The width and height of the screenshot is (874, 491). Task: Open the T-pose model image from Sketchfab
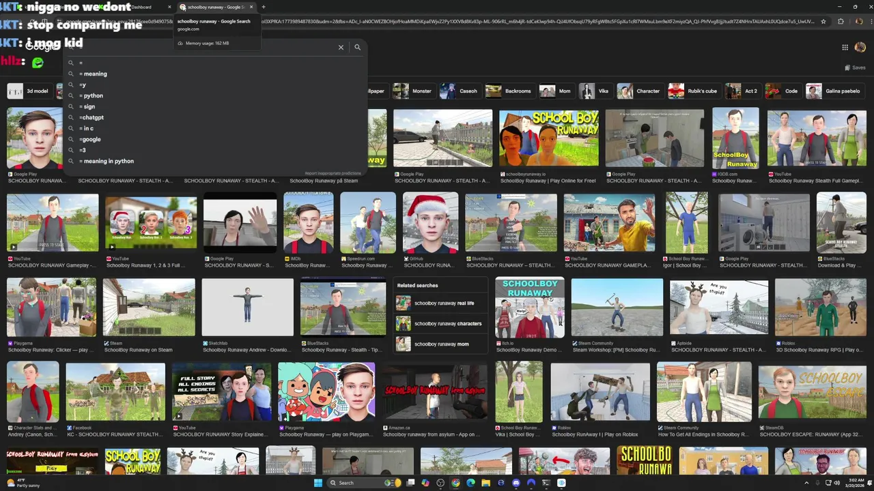(x=248, y=307)
